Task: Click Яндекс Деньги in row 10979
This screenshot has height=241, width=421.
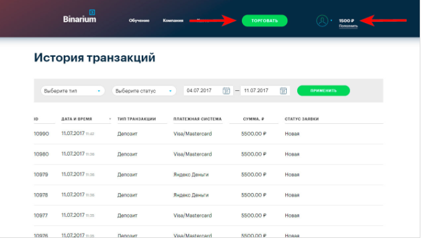Action: [191, 174]
